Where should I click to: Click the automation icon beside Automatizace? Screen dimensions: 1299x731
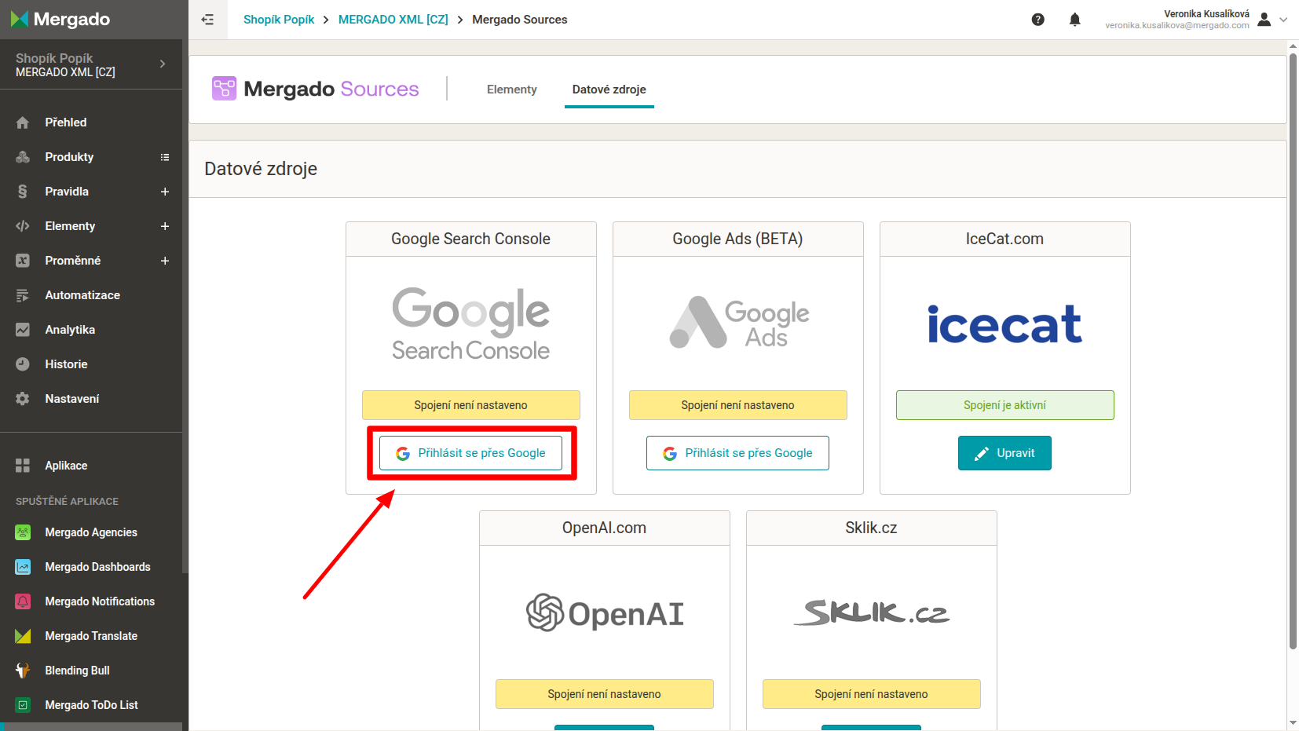click(x=23, y=295)
